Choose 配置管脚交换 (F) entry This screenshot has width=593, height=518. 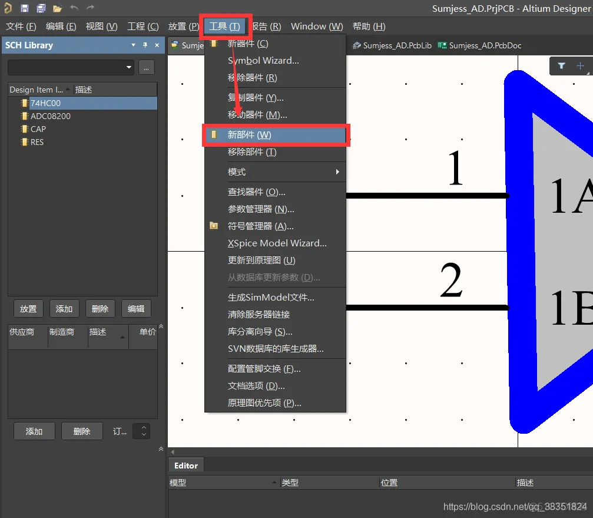pyautogui.click(x=275, y=369)
